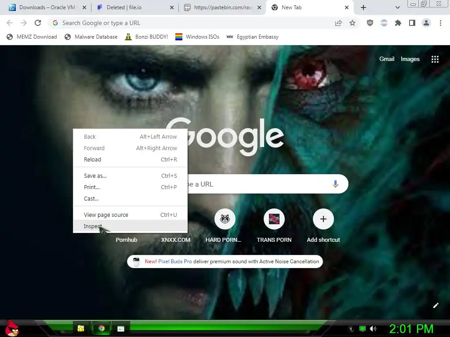Image resolution: width=450 pixels, height=337 pixels.
Task: Open Chrome's three-dot menu
Action: pyautogui.click(x=440, y=23)
